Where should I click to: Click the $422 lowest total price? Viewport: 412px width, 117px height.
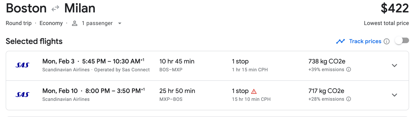pyautogui.click(x=395, y=8)
